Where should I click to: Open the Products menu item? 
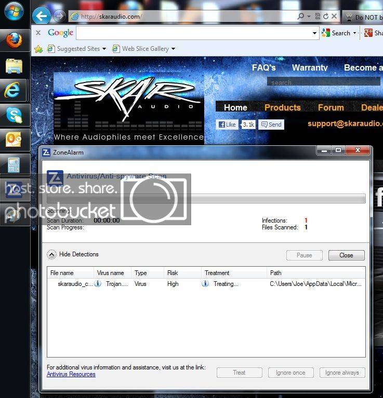(282, 107)
